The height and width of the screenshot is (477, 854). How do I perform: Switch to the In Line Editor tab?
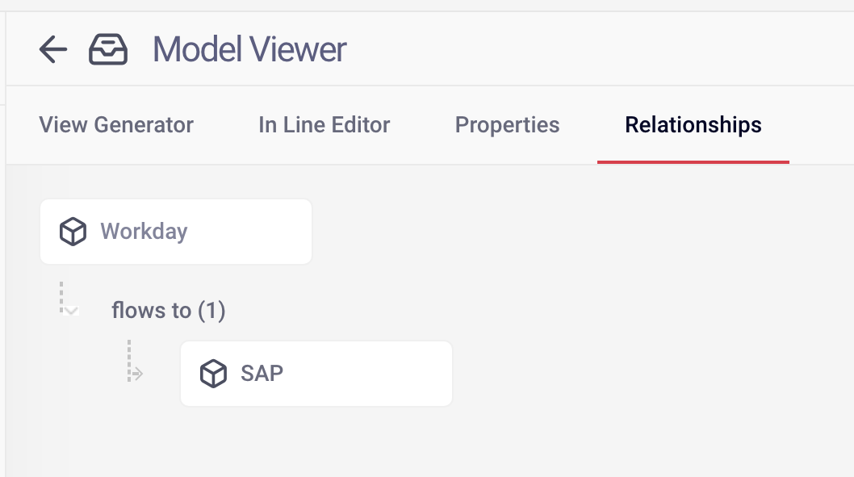click(x=324, y=124)
